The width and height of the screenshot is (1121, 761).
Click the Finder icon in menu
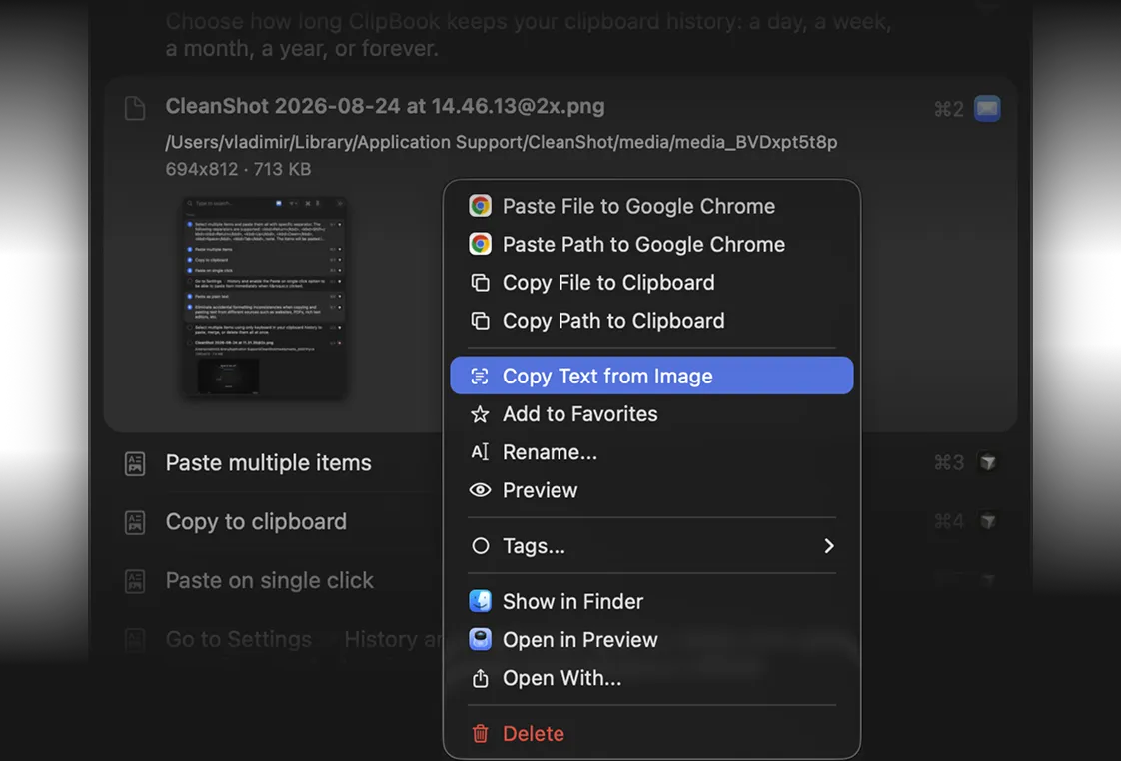point(480,601)
